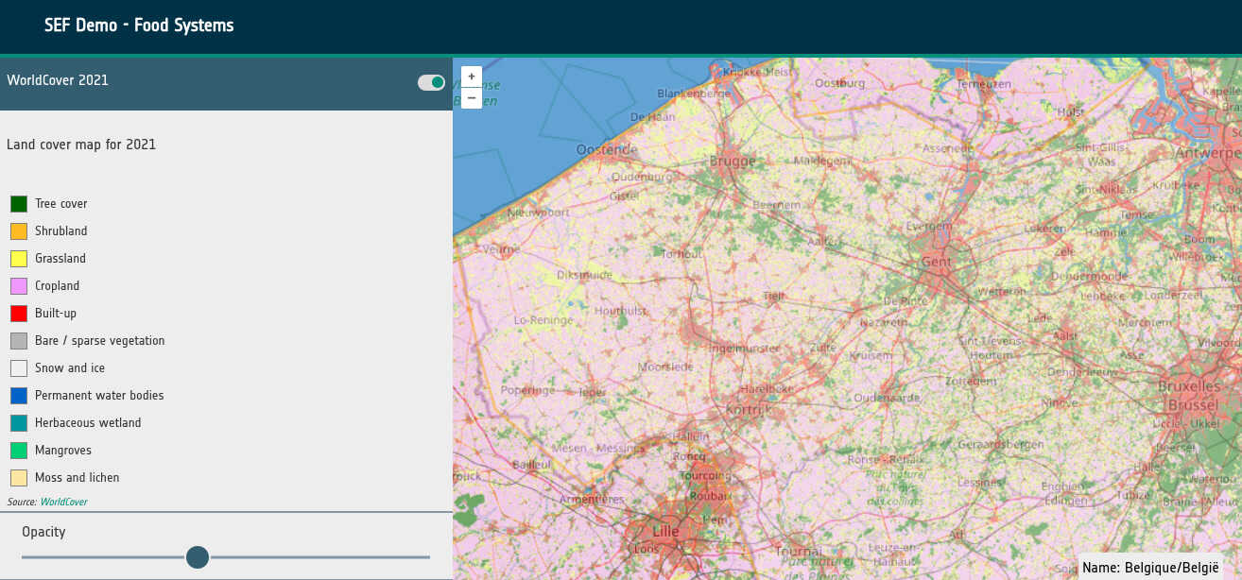
Task: Zoom out on the map
Action: click(472, 98)
